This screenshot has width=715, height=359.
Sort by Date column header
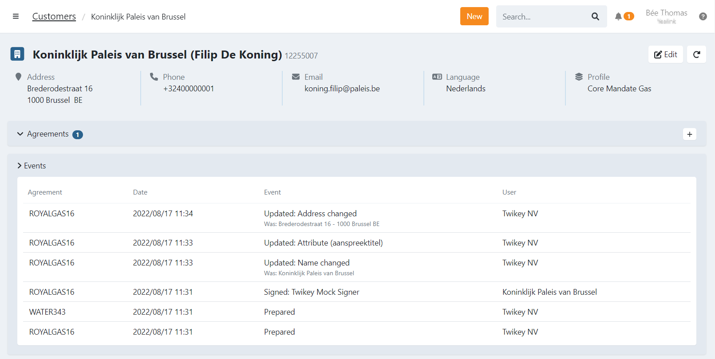(140, 192)
